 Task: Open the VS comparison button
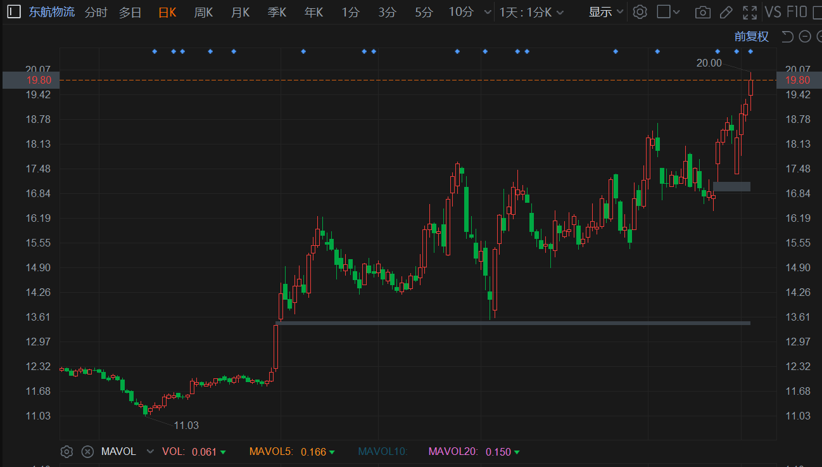point(773,12)
